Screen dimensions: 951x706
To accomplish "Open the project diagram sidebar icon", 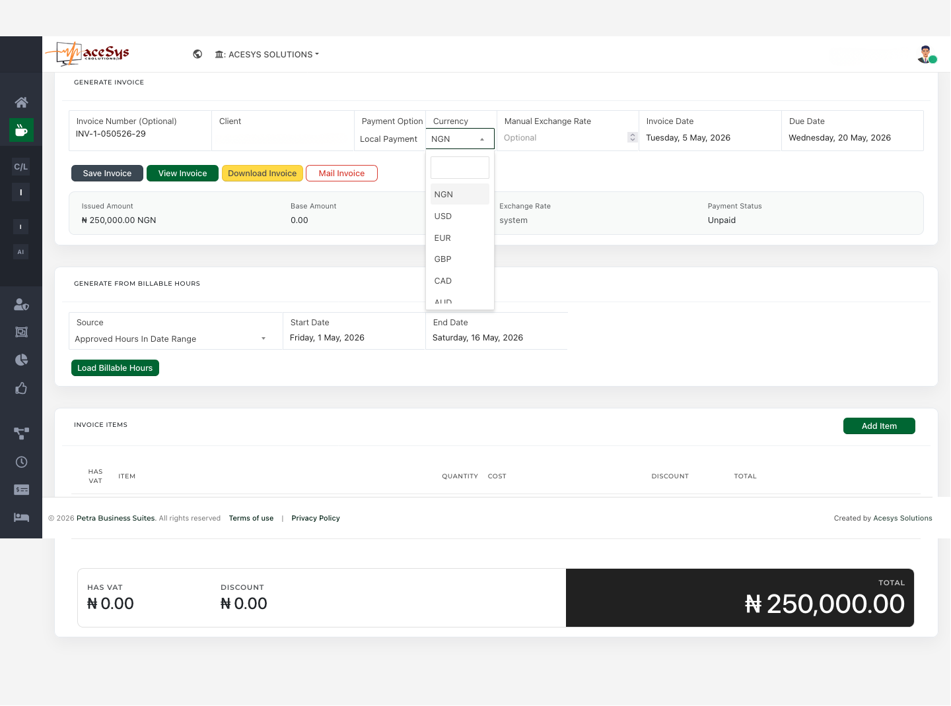I will [21, 433].
